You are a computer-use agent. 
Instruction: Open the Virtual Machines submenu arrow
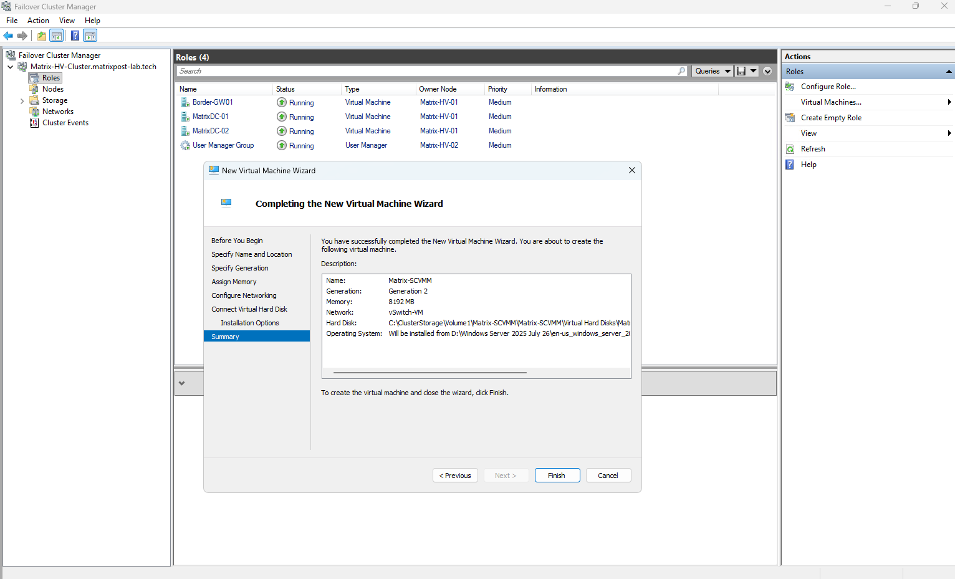tap(949, 102)
